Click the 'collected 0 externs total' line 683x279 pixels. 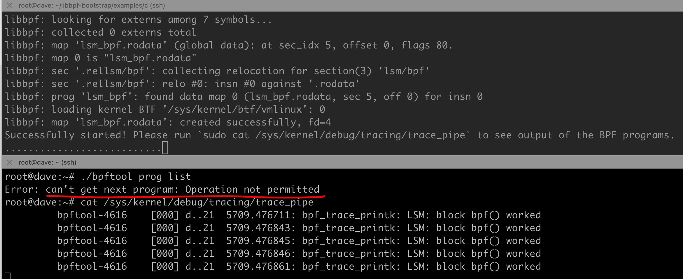[x=101, y=32]
